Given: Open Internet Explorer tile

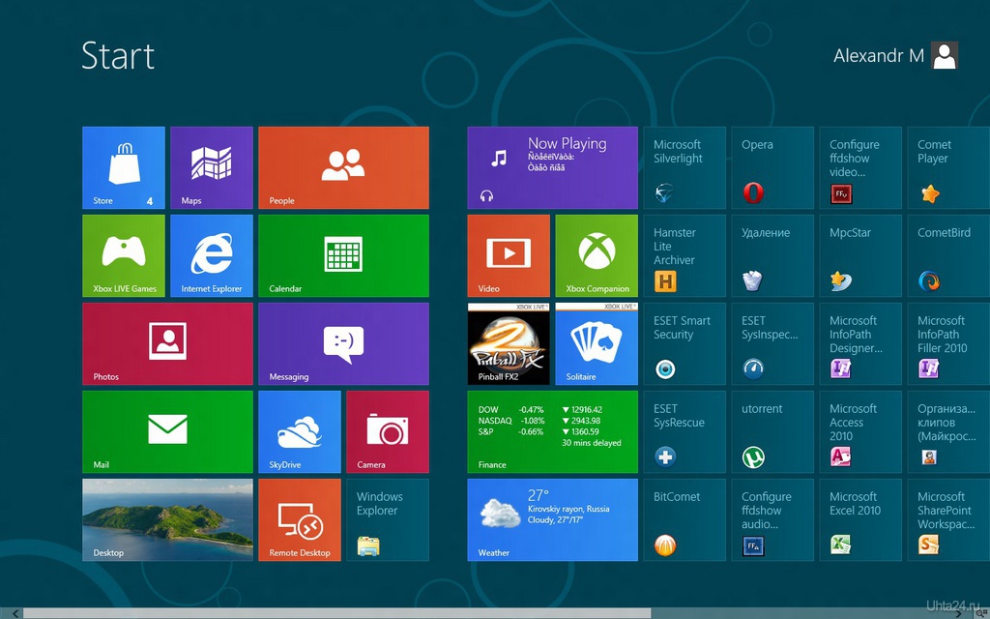Looking at the screenshot, I should (x=212, y=255).
